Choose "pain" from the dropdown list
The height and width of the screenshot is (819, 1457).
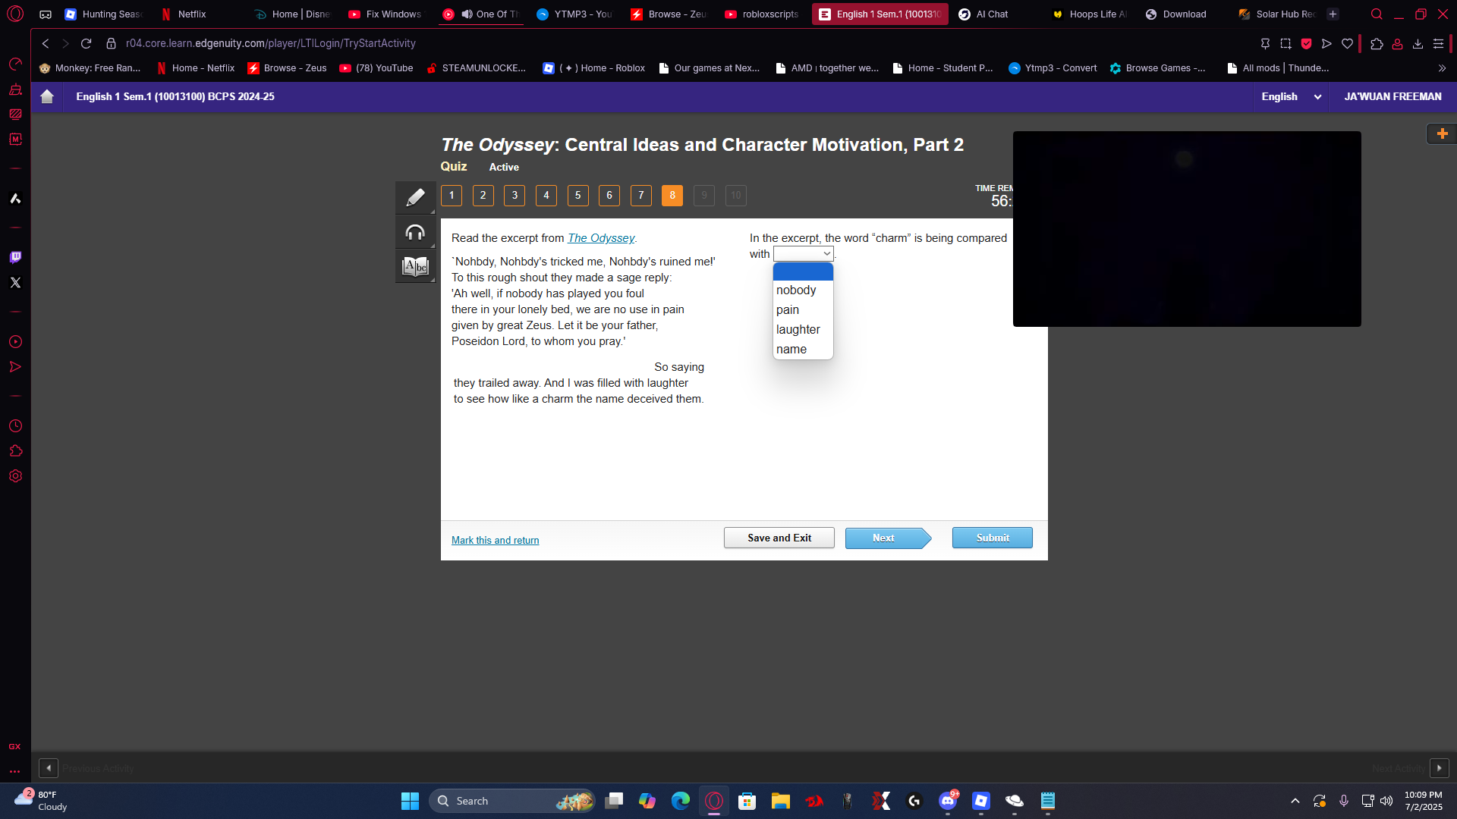803,310
